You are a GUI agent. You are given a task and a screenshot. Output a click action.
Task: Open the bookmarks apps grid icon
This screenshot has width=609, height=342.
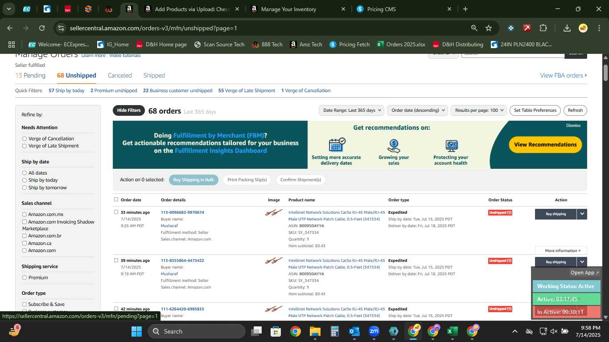12,45
